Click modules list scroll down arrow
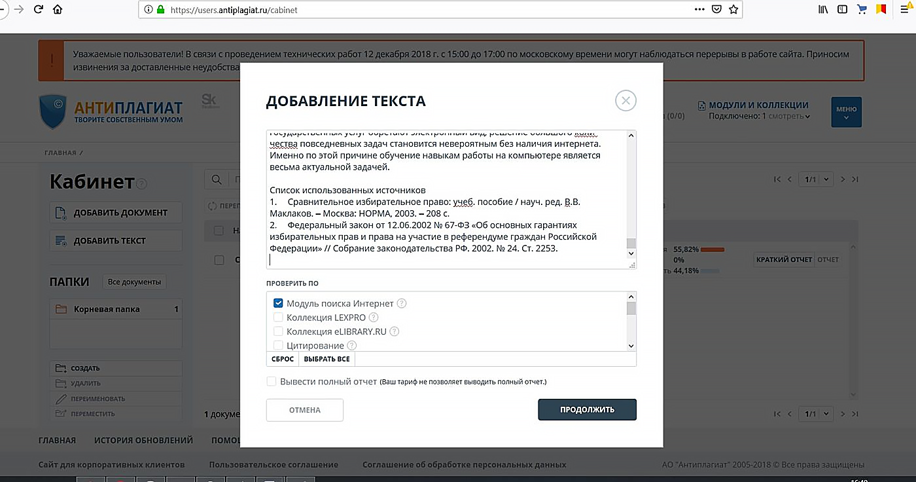The width and height of the screenshot is (916, 482). click(631, 346)
